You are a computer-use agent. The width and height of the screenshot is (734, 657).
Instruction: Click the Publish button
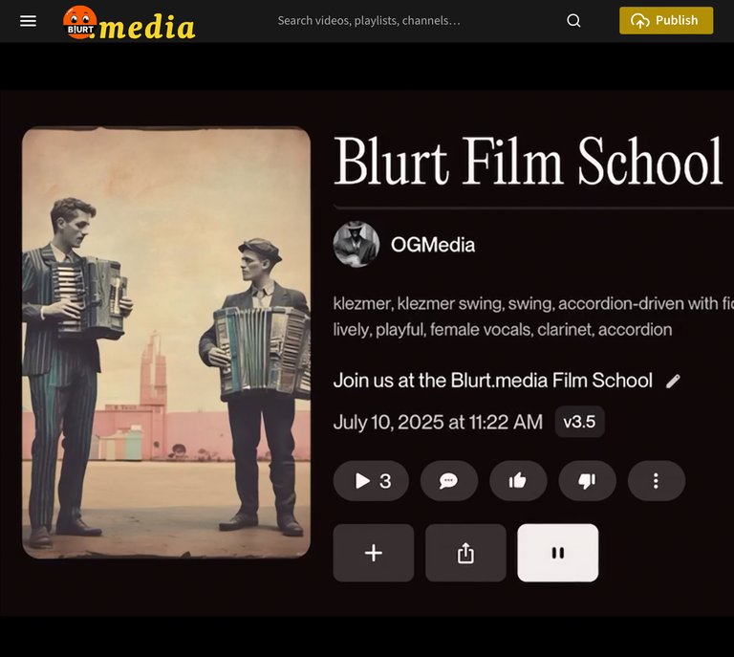(666, 20)
